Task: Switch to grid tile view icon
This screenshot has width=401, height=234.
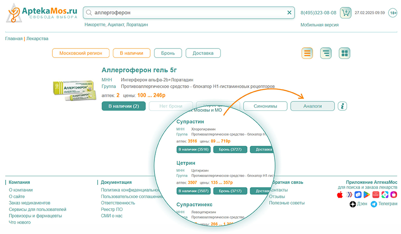Action: (344, 53)
